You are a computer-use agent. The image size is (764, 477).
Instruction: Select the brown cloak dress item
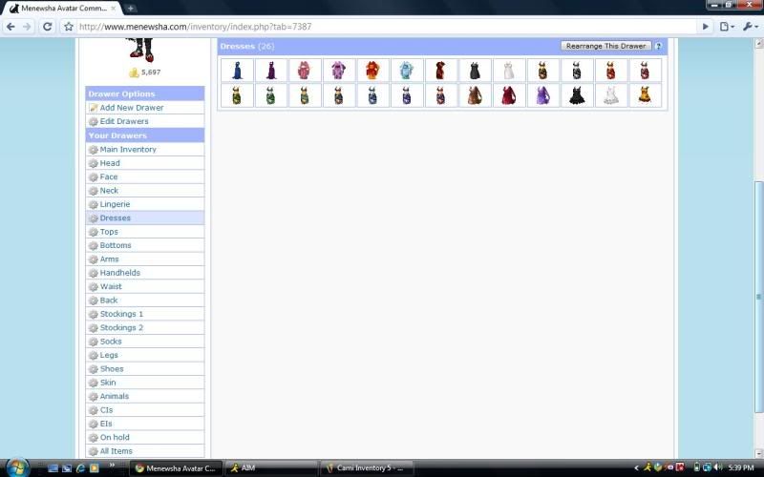click(x=475, y=95)
